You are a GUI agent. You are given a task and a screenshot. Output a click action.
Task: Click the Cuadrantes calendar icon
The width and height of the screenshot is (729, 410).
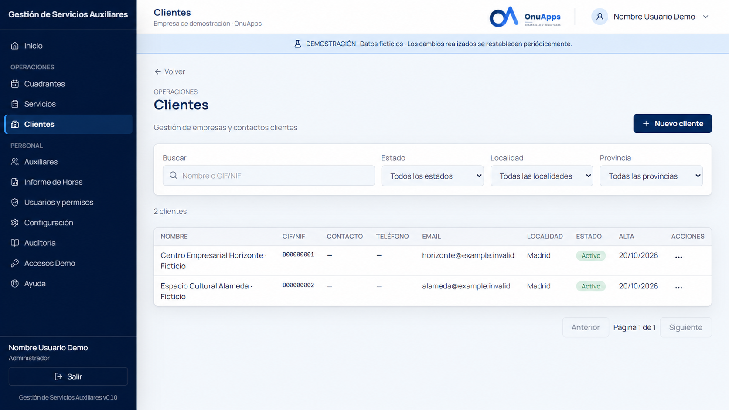(15, 84)
